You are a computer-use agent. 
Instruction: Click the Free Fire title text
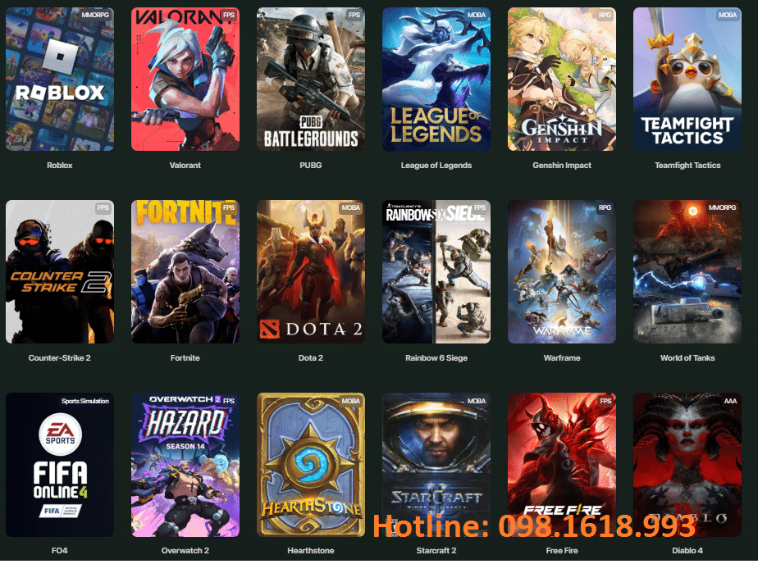562,551
